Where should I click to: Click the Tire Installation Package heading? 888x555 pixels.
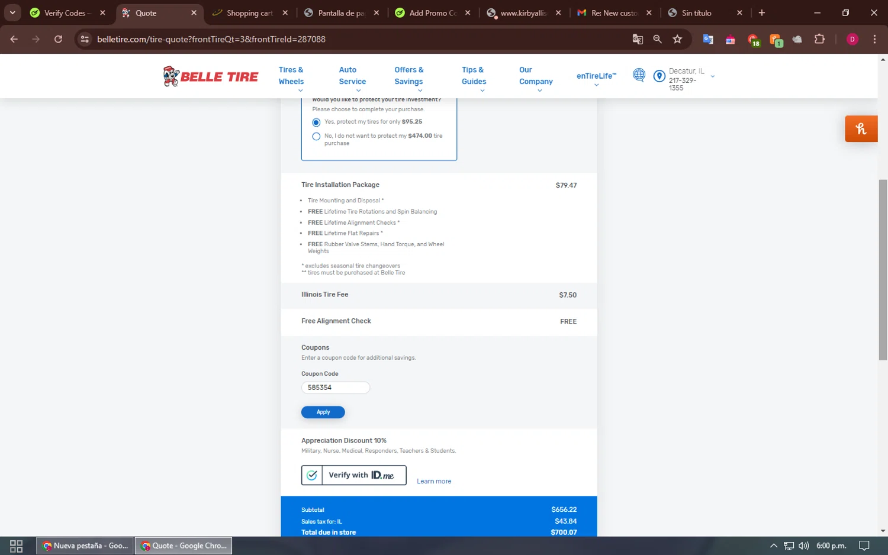tap(340, 185)
